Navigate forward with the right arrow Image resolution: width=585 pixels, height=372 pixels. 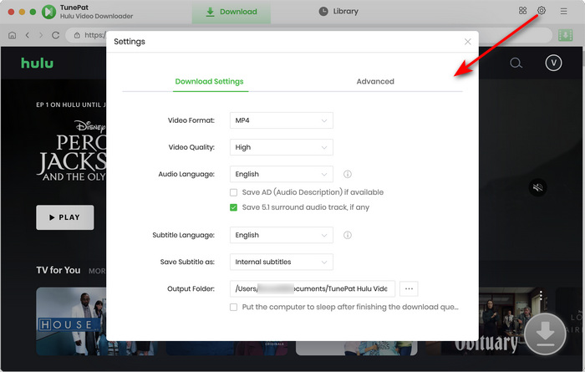click(x=41, y=35)
